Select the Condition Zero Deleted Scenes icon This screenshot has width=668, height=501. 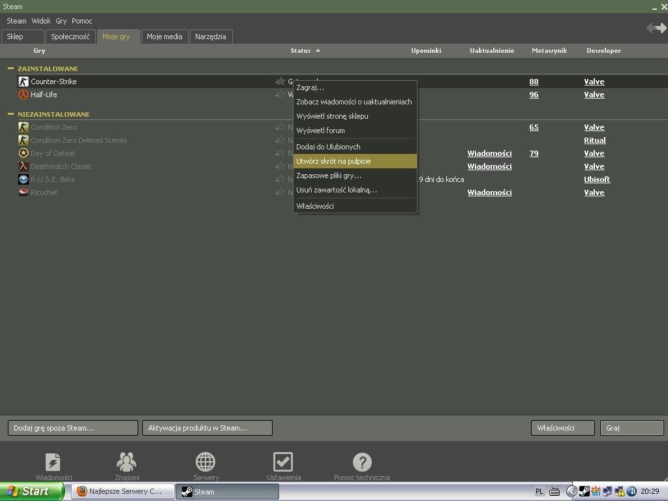(23, 140)
